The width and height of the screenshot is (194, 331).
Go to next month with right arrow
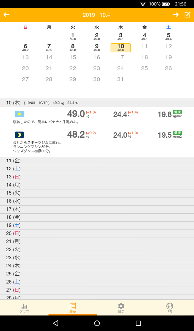[x=176, y=15]
